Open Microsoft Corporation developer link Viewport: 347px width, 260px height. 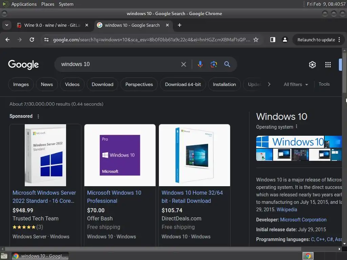click(303, 220)
